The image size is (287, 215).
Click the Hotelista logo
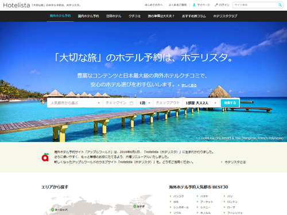pos(17,5)
